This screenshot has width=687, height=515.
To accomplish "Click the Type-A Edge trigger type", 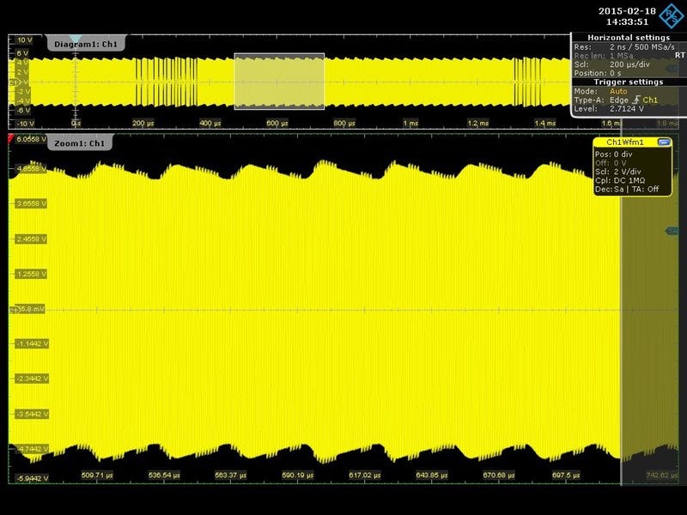I will [x=619, y=100].
